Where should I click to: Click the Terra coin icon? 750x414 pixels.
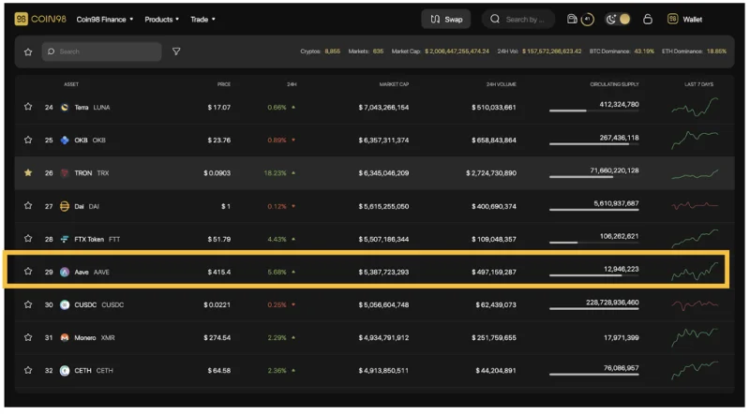[x=65, y=108]
